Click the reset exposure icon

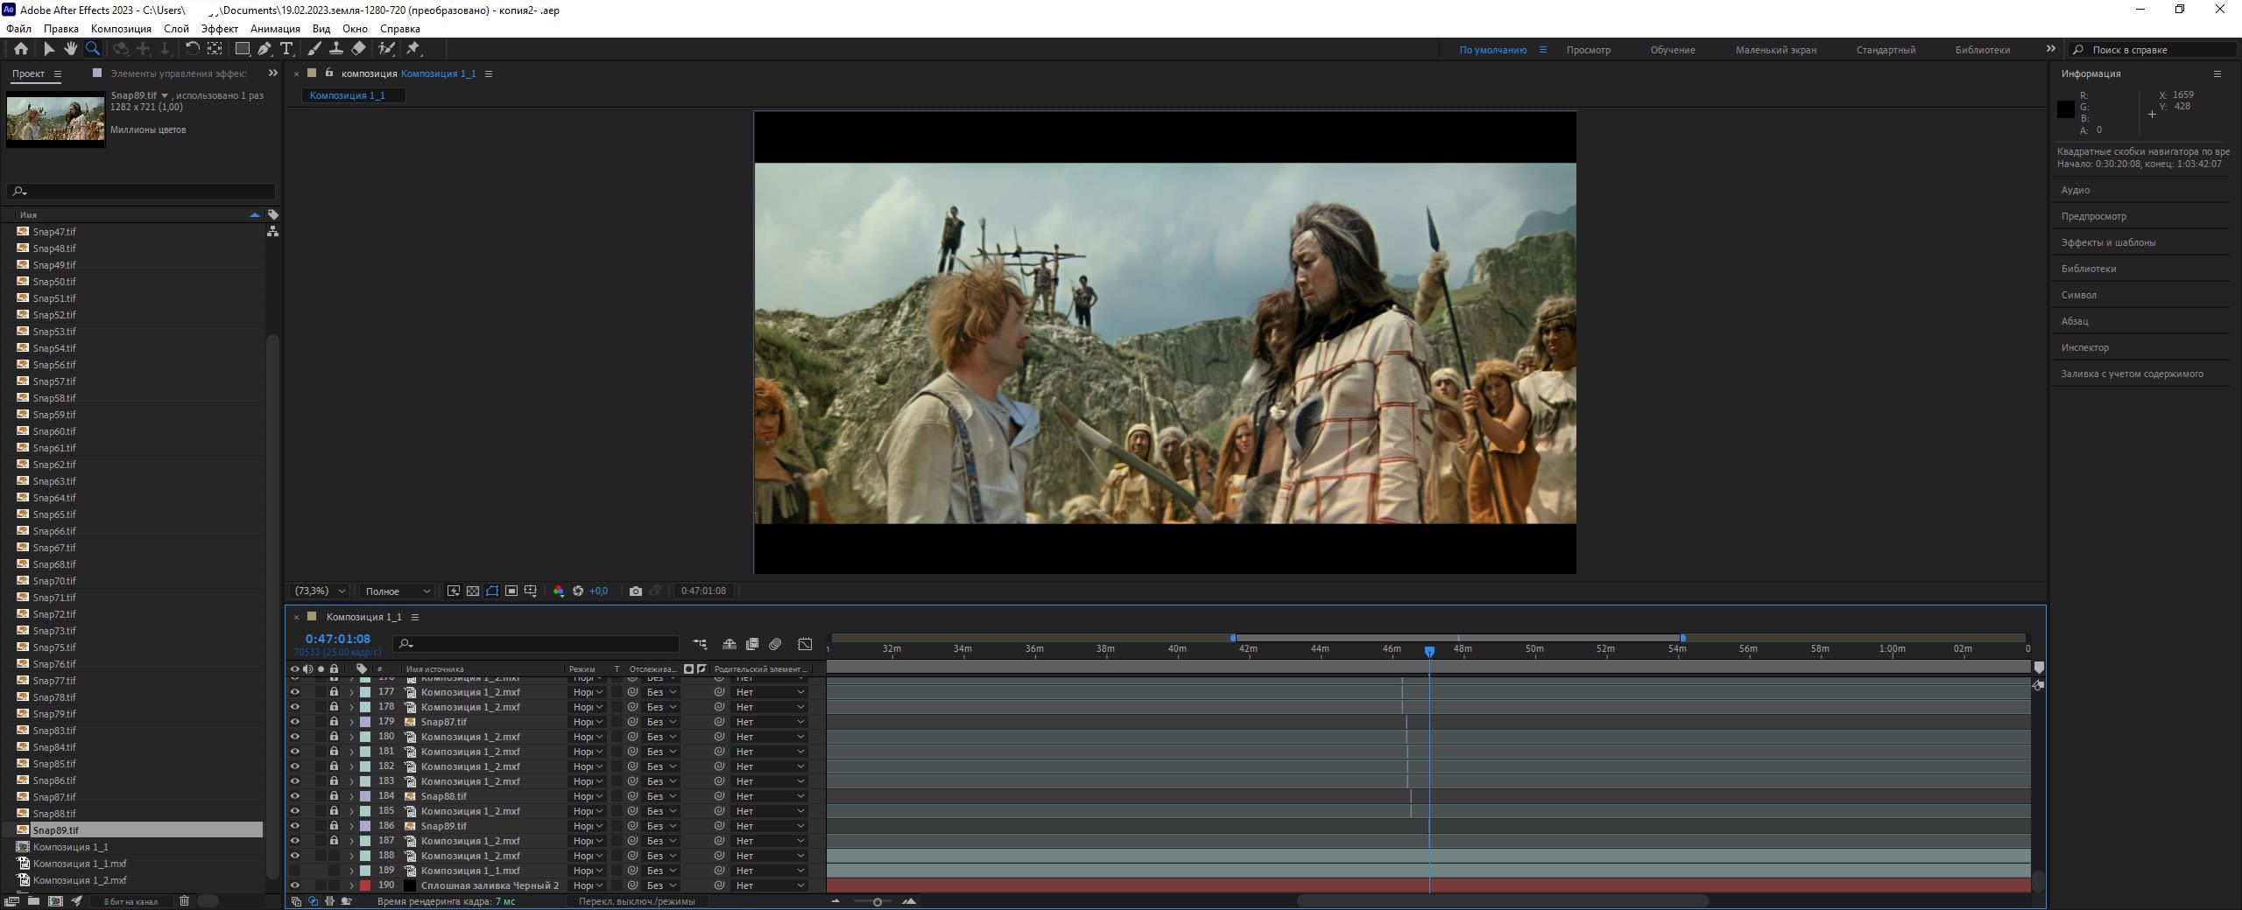click(x=578, y=591)
